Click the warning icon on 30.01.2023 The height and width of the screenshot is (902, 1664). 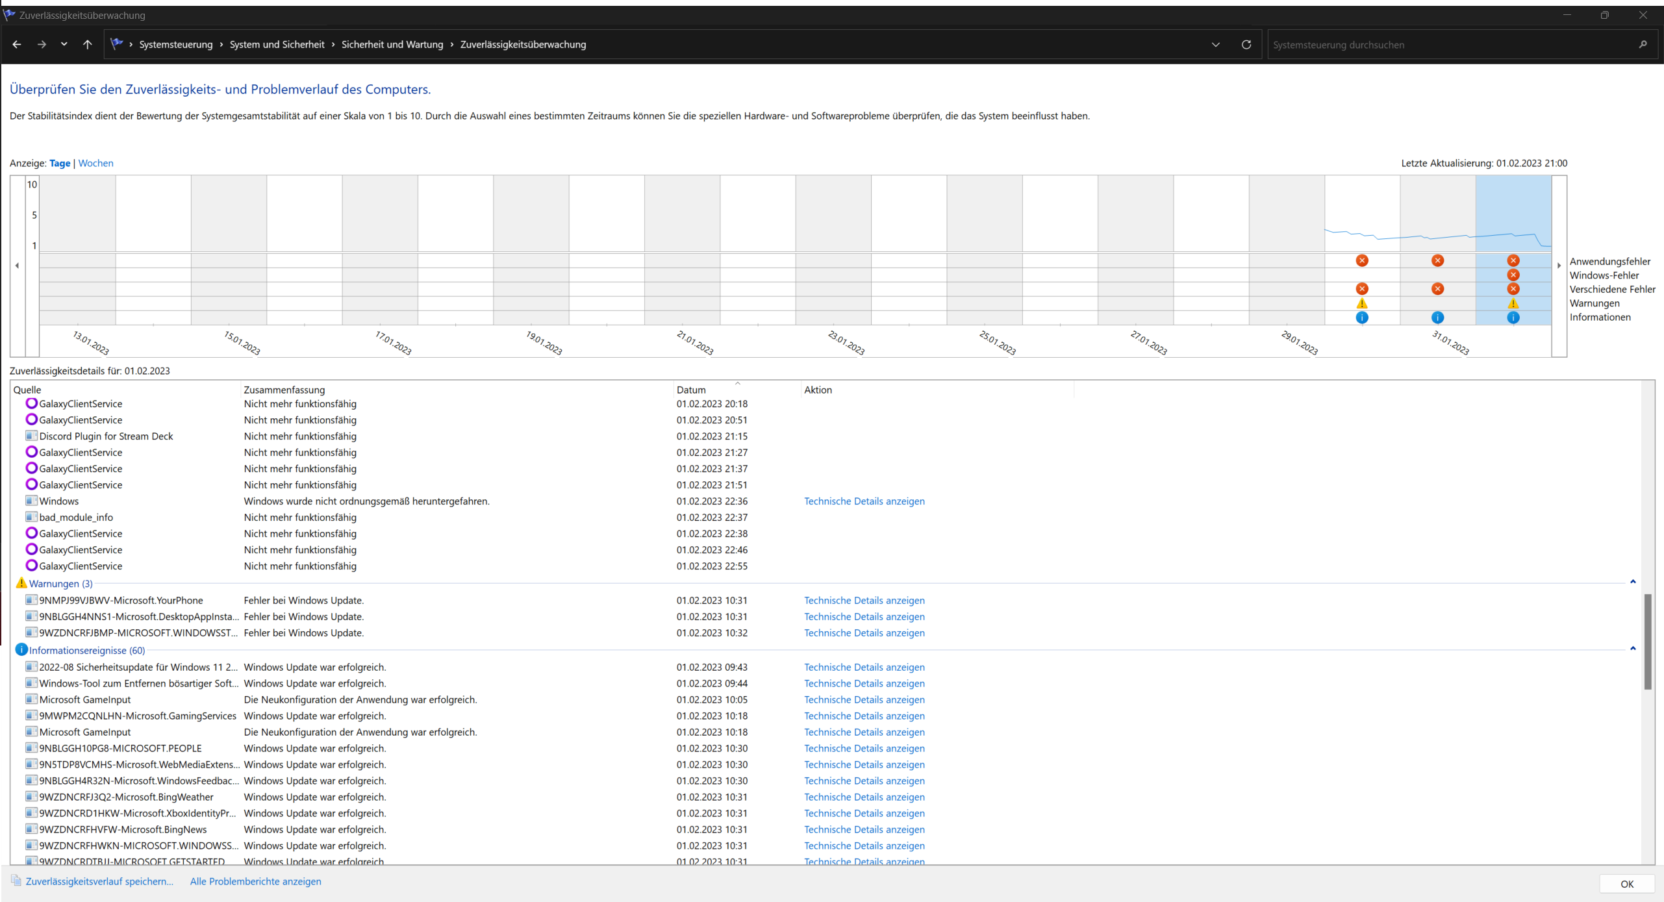click(x=1362, y=303)
